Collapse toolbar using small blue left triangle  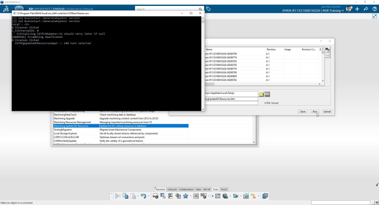click(x=212, y=196)
